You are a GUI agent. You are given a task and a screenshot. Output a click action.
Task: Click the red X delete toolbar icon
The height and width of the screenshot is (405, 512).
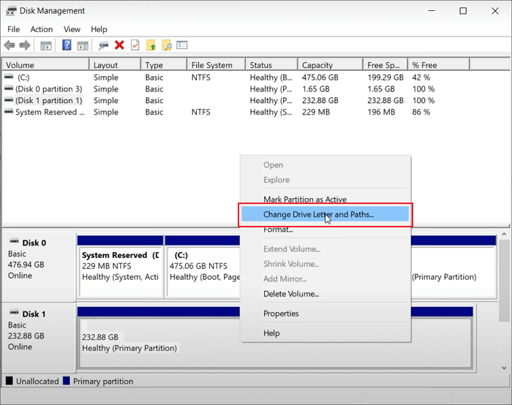pos(119,45)
